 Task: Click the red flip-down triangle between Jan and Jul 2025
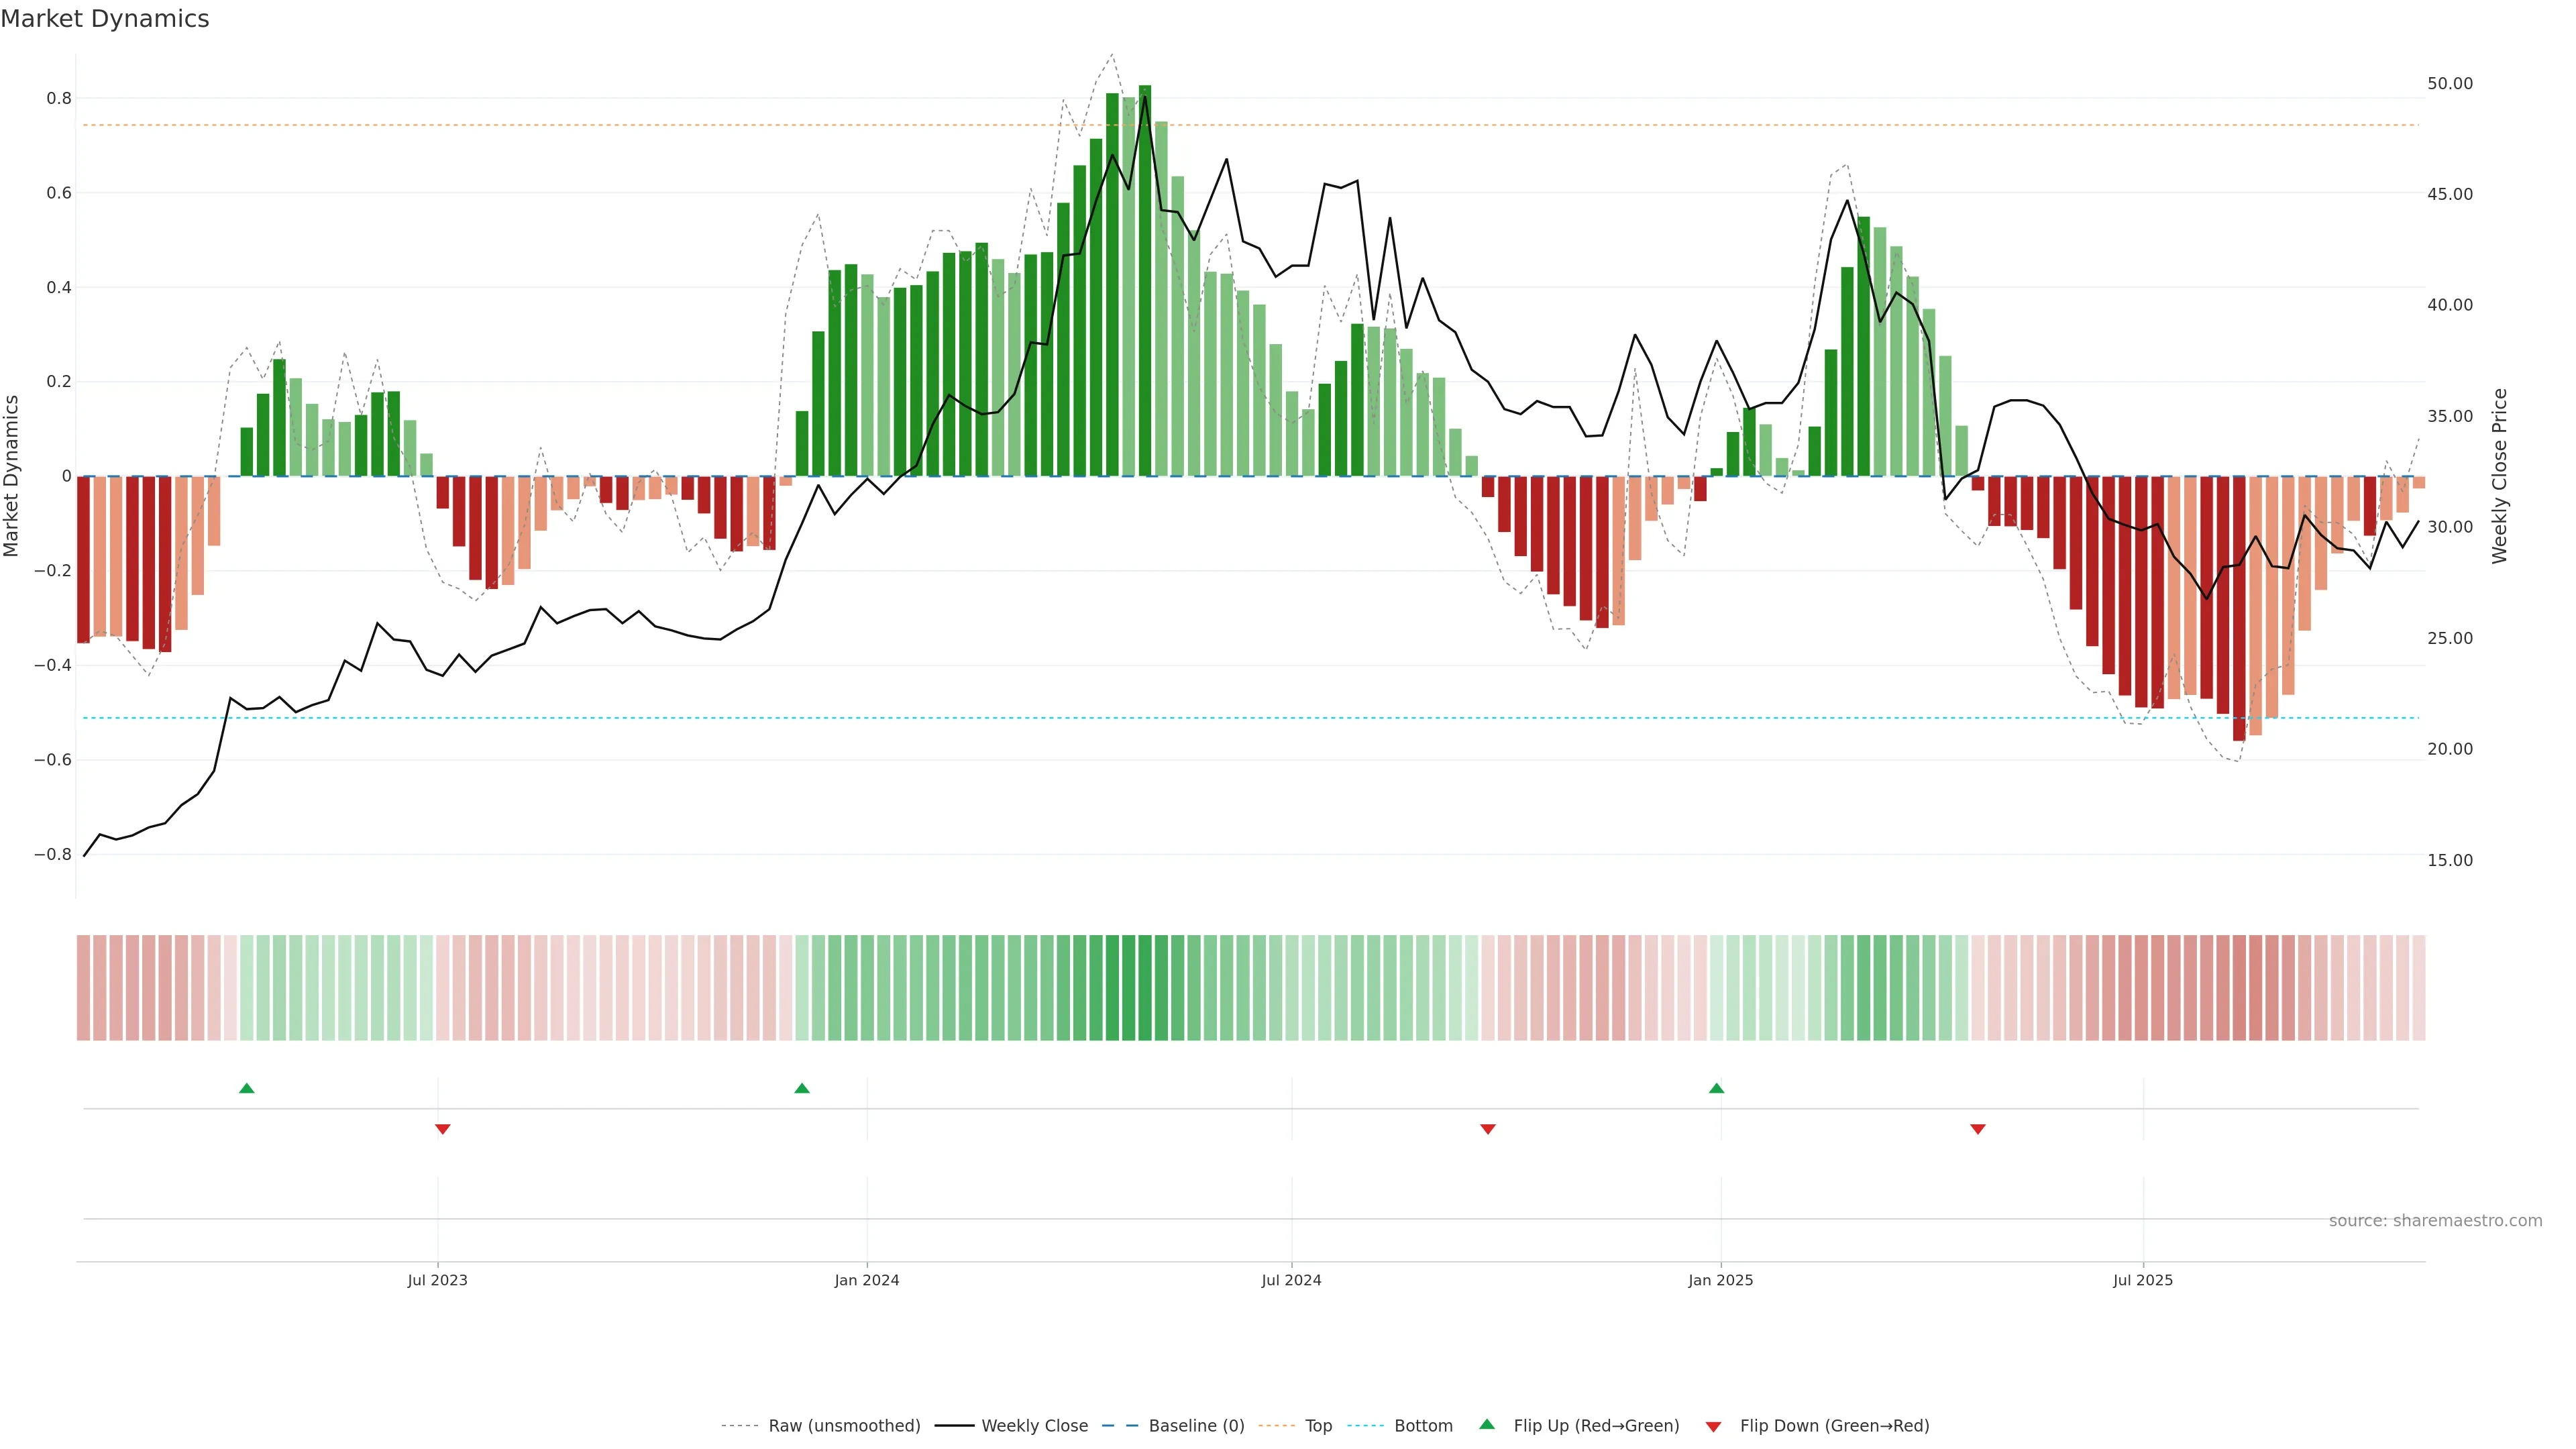[1978, 1129]
